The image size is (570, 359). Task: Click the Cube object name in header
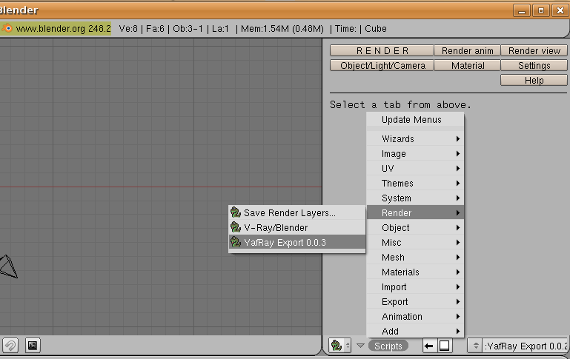pos(376,28)
